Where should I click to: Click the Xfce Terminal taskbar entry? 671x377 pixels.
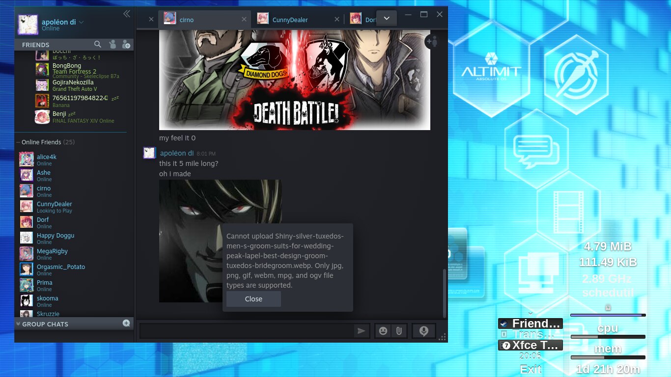531,345
